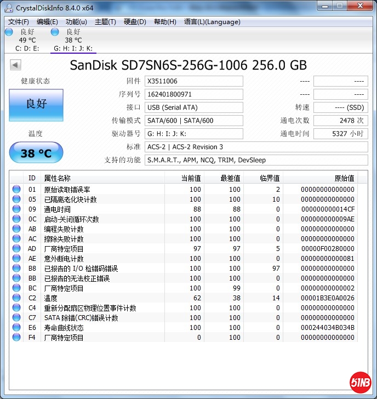This screenshot has height=399, width=377.
Task: Click the 序列号 serial number field
Action: click(x=193, y=94)
